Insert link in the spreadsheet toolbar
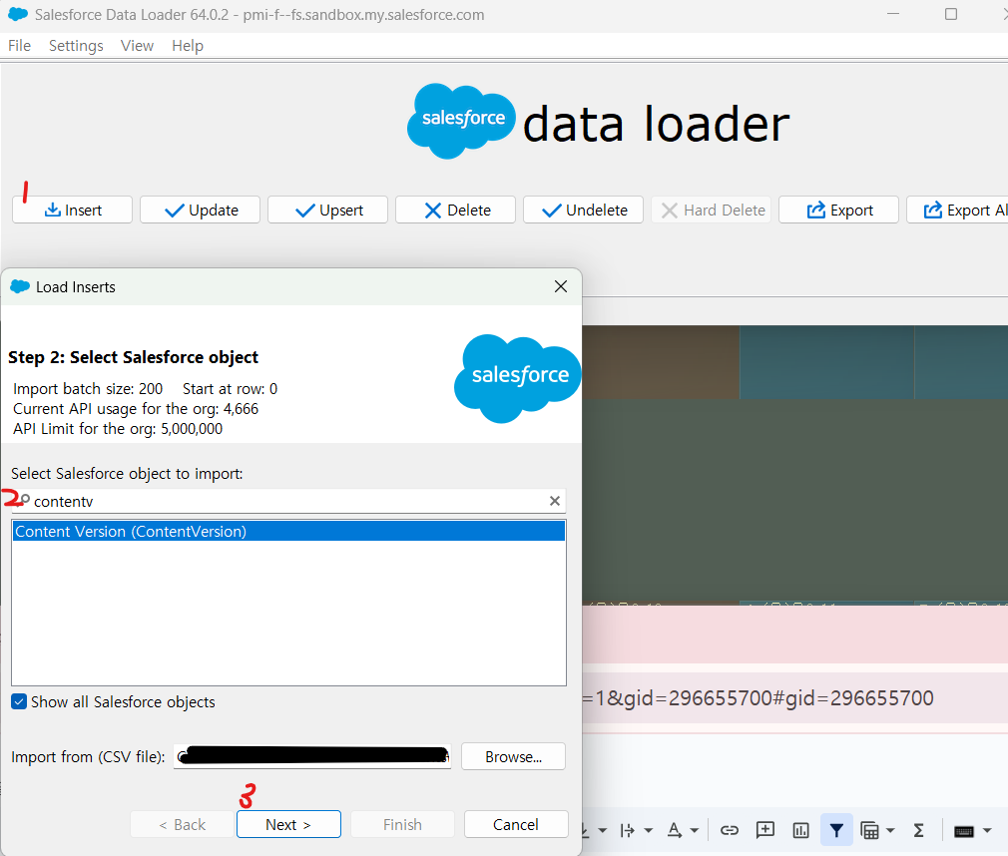Viewport: 1008px width, 856px height. click(x=729, y=830)
